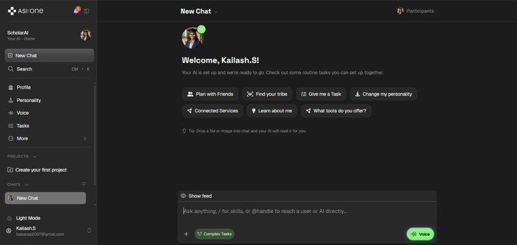This screenshot has height=245, width=517.
Task: Open ScholarAI avatar in sidebar
Action: (x=86, y=35)
